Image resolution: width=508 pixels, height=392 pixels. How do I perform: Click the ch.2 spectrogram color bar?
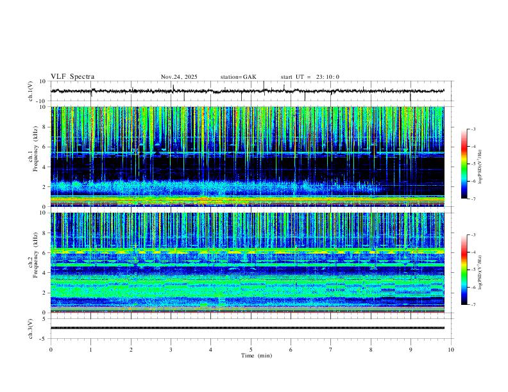[x=464, y=270]
